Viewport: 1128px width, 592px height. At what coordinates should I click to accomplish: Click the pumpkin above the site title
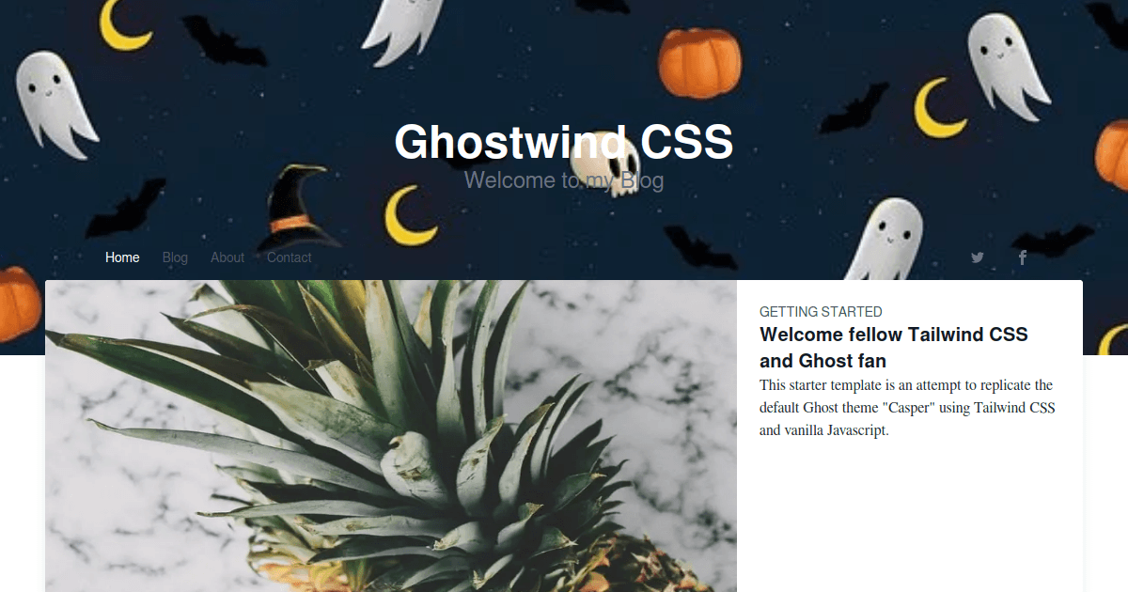700,63
